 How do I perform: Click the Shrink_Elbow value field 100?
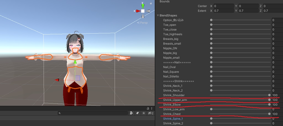tap(277, 104)
